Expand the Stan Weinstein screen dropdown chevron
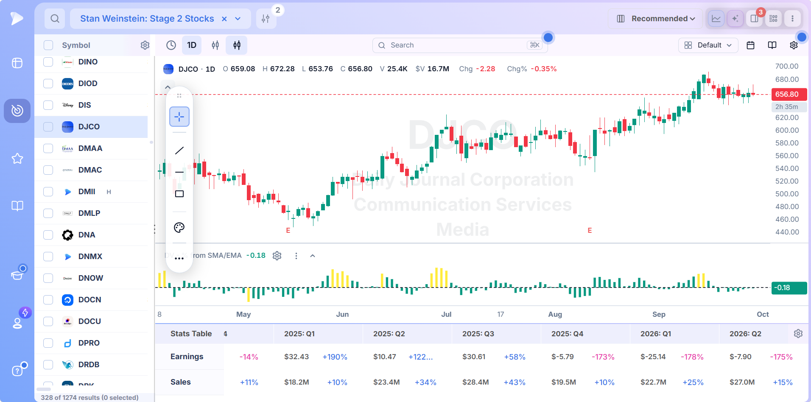Image resolution: width=811 pixels, height=402 pixels. 238,19
